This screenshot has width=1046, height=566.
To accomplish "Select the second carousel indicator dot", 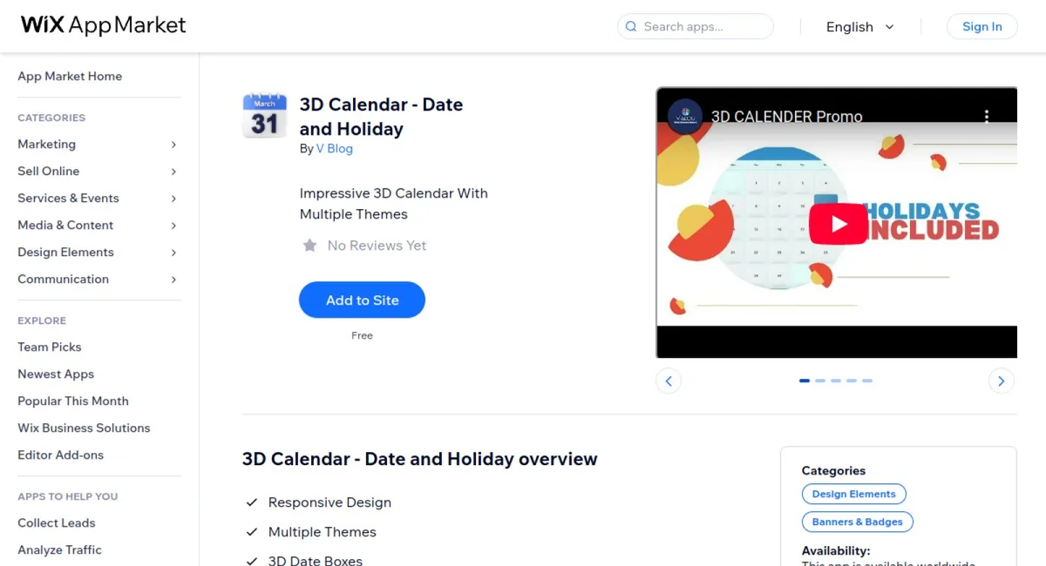I will point(820,381).
